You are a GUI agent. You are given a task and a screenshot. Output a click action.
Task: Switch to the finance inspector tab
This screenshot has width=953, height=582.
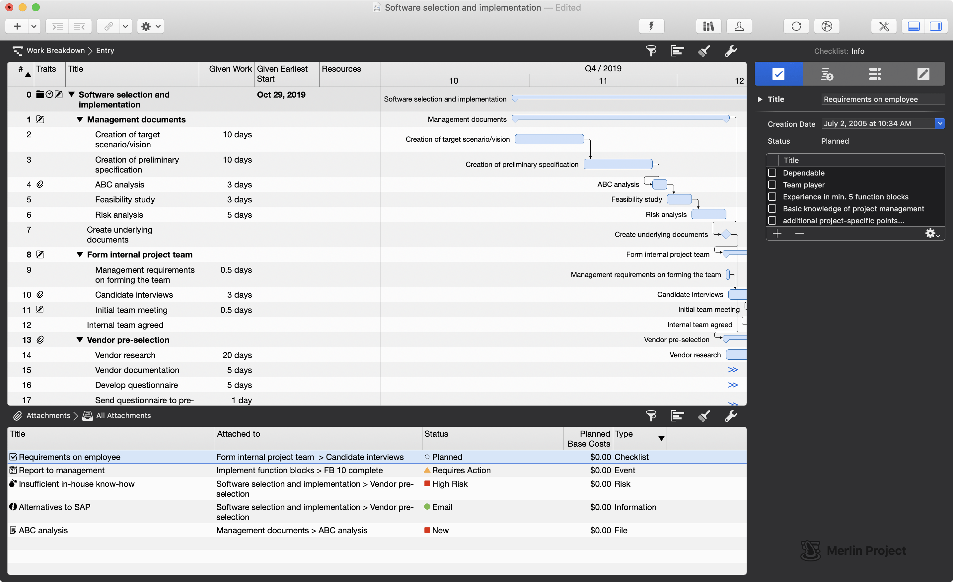point(827,73)
